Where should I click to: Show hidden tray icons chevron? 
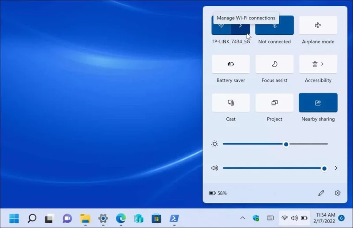(243, 218)
